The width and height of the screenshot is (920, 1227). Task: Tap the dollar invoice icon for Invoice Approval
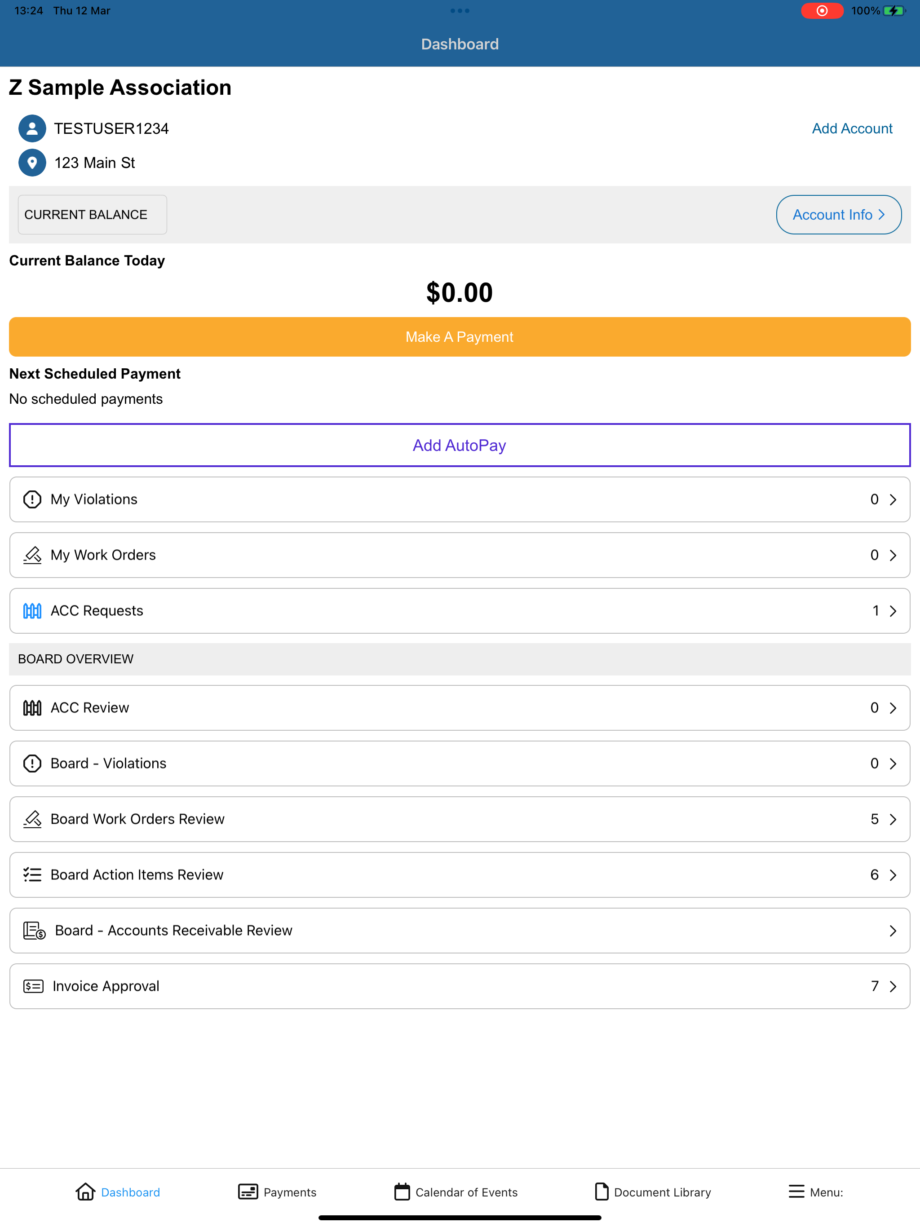click(x=33, y=986)
